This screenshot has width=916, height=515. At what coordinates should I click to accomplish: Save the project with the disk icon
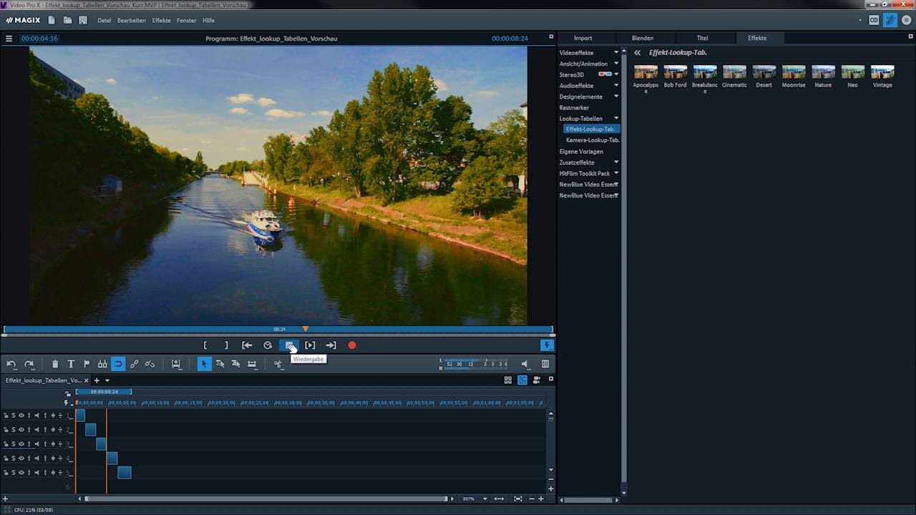(83, 20)
